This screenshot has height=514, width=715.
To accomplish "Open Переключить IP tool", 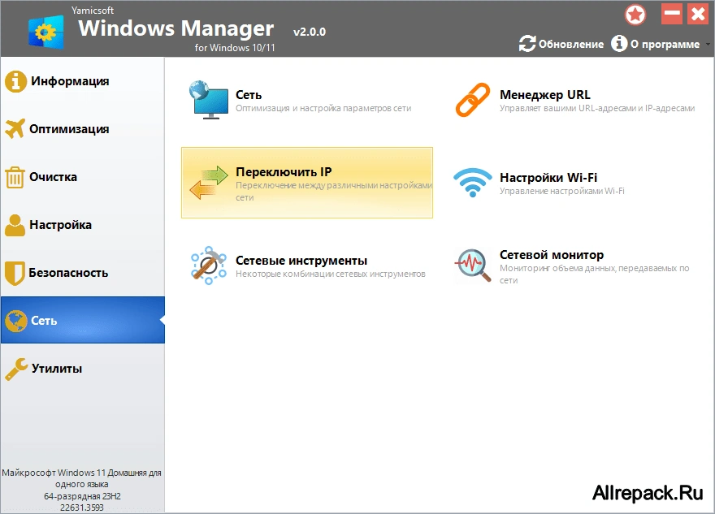I will tap(307, 183).
